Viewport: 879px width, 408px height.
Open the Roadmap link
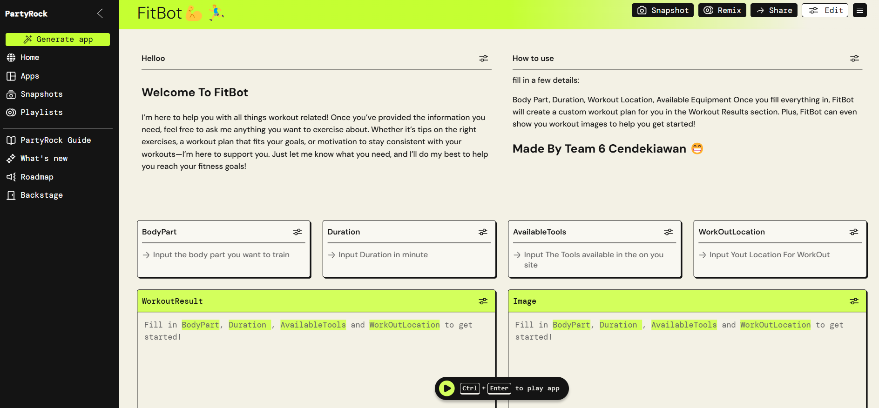pos(37,177)
